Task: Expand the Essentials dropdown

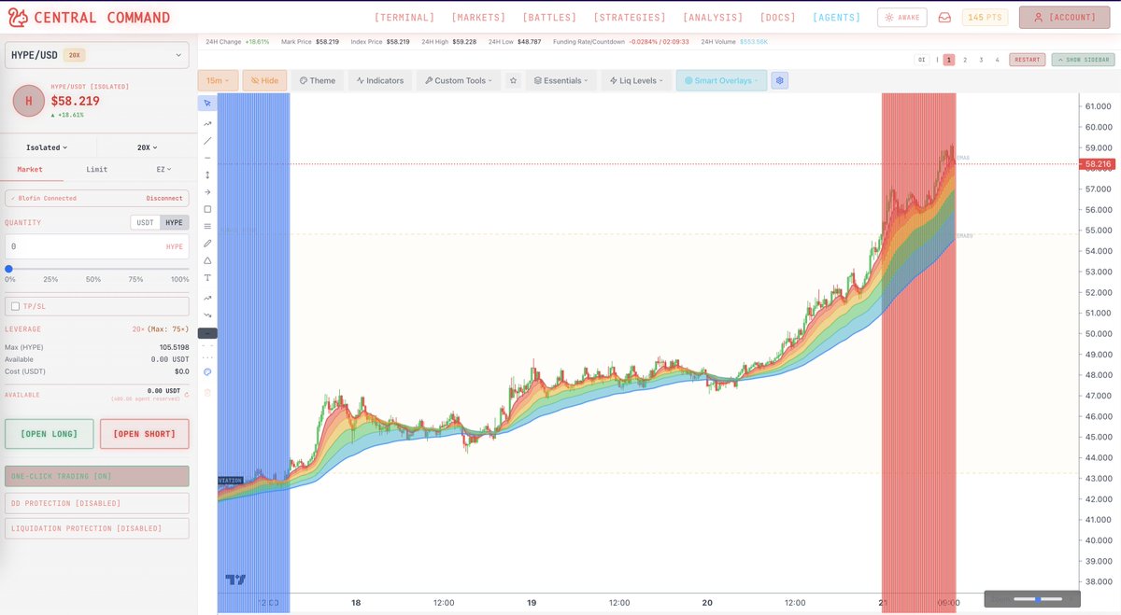Action: (560, 80)
